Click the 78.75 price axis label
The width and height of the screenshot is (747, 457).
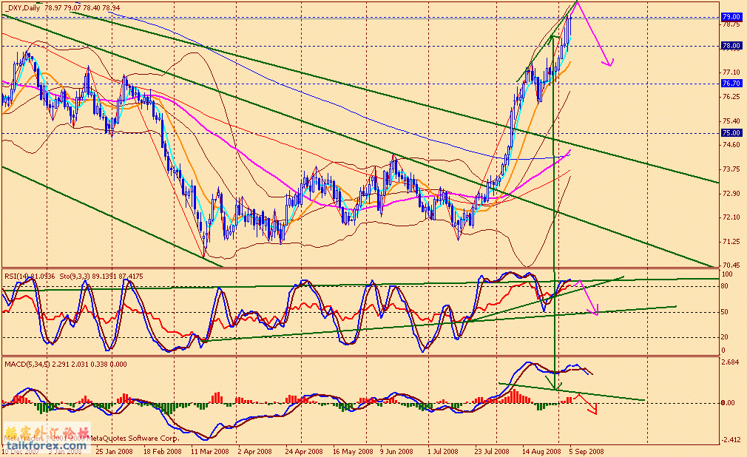pos(731,24)
